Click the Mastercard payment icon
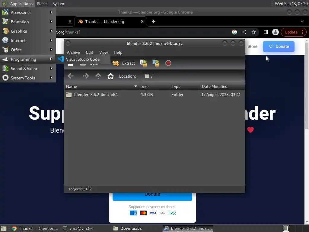 pos(143,213)
